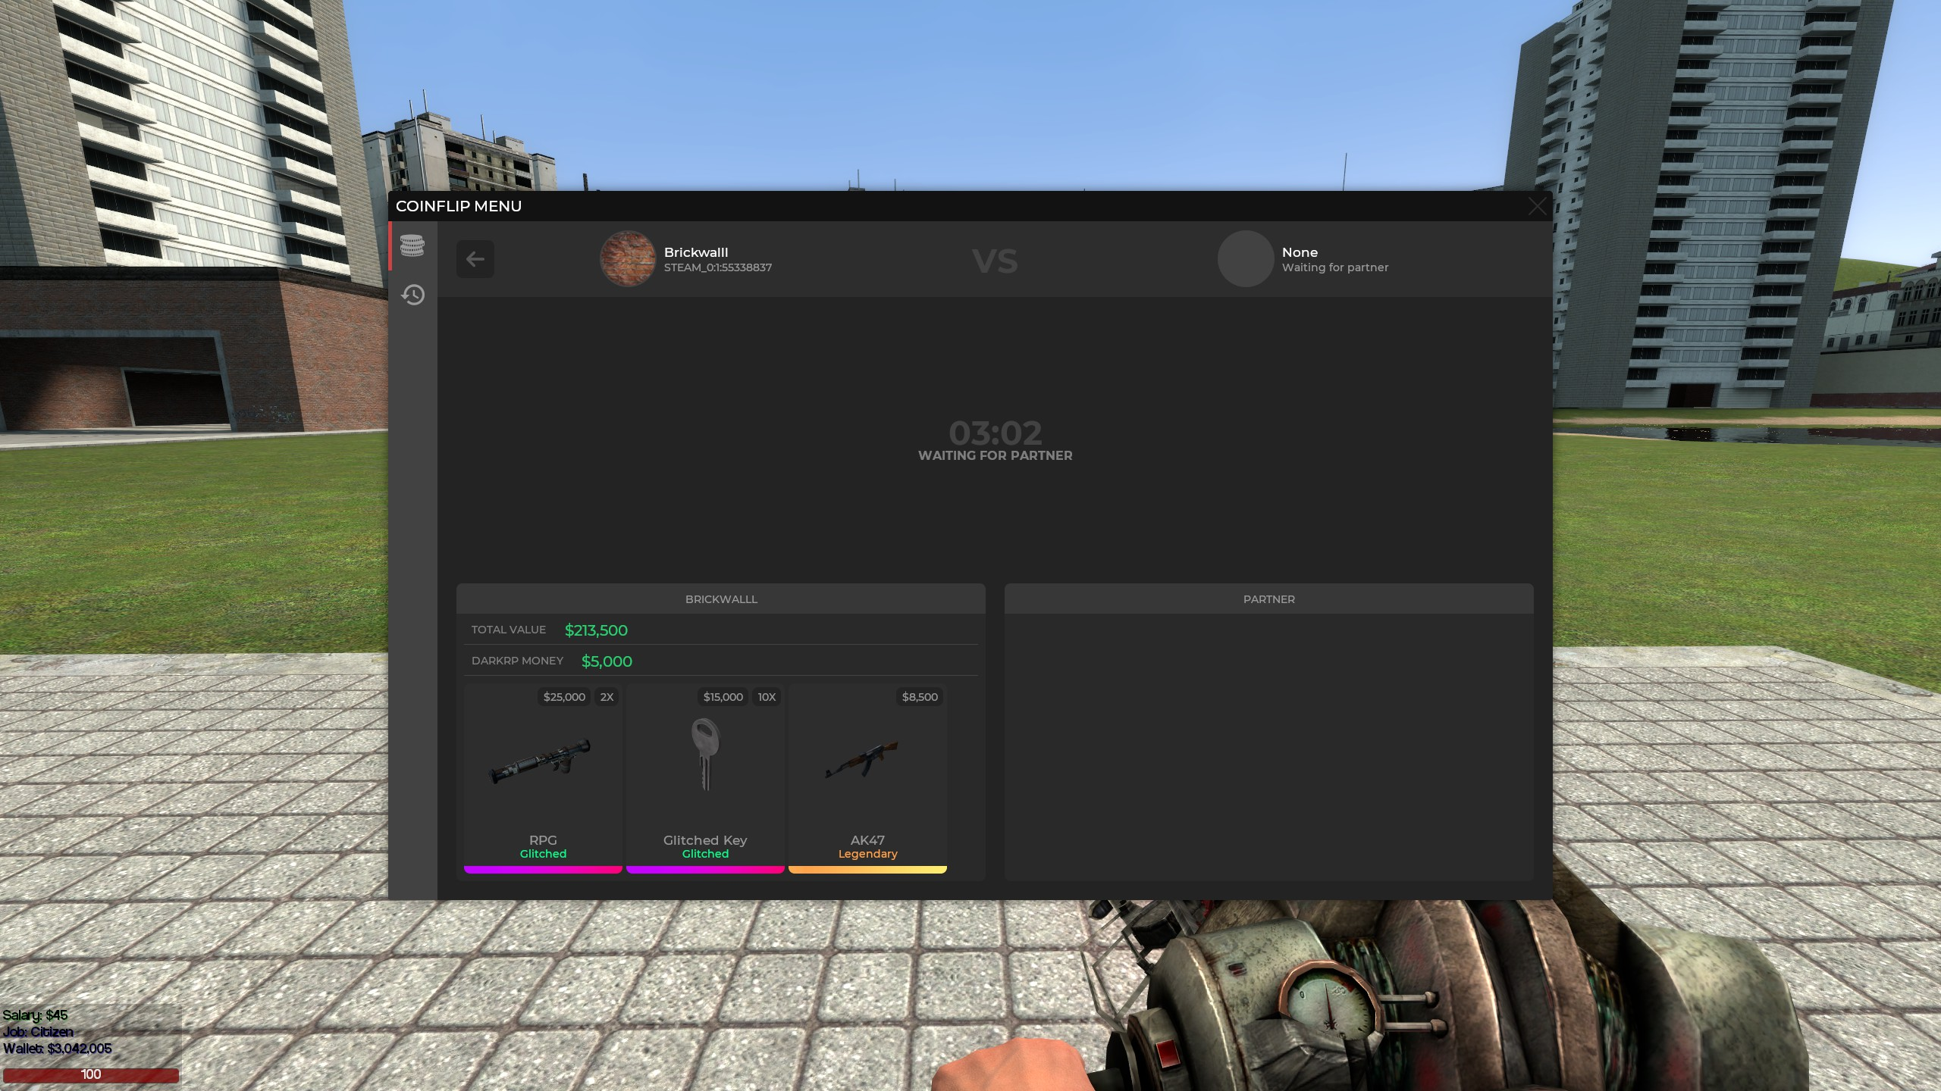Click the 'Waiting for partner' status text
The image size is (1941, 1091).
1335,267
